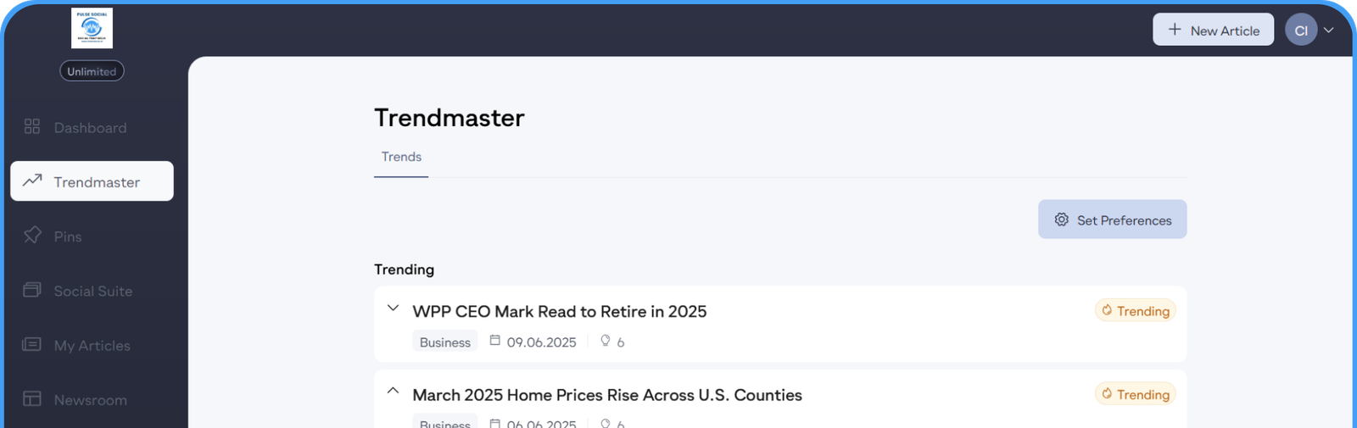This screenshot has width=1357, height=428.
Task: Click the Newsroom layout icon
Action: point(32,398)
